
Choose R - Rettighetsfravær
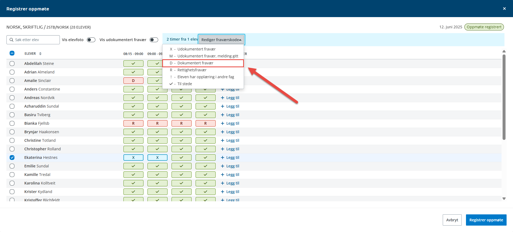point(203,70)
